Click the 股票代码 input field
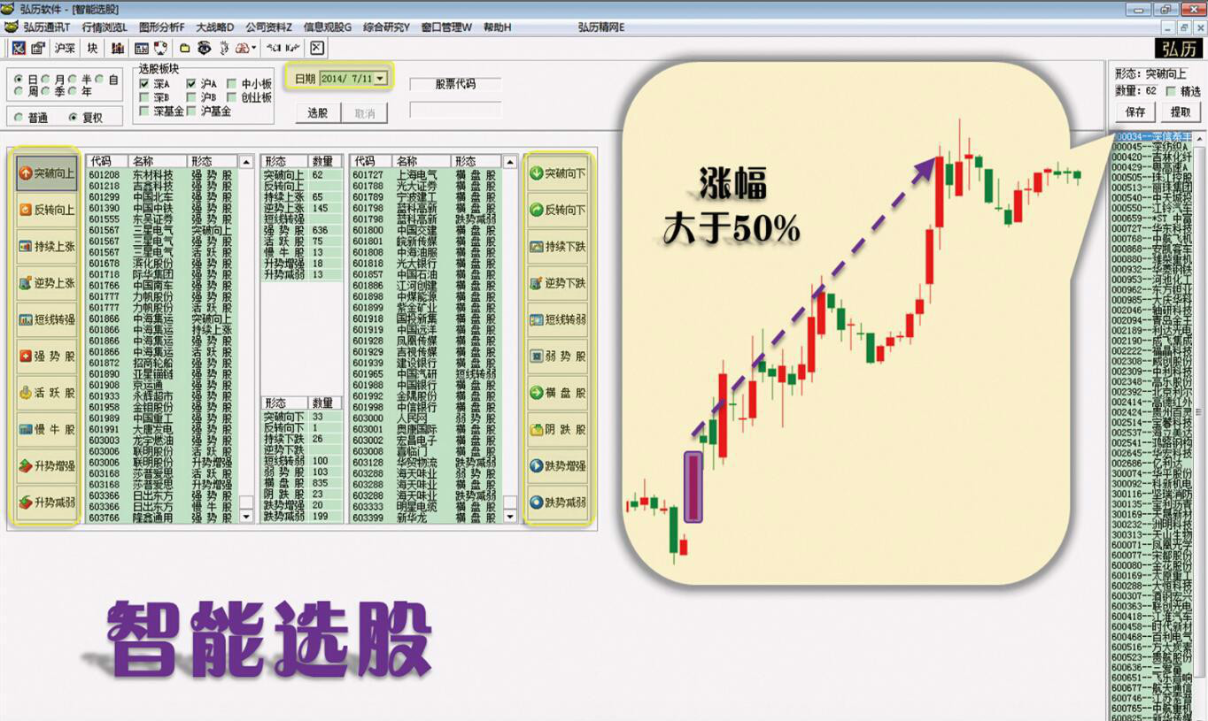Viewport: 1208px width, 721px height. coord(455,111)
